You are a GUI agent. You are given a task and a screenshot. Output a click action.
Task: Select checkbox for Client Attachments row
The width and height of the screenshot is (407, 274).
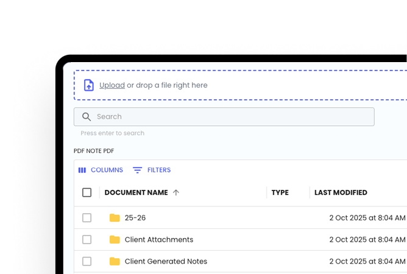(x=87, y=239)
